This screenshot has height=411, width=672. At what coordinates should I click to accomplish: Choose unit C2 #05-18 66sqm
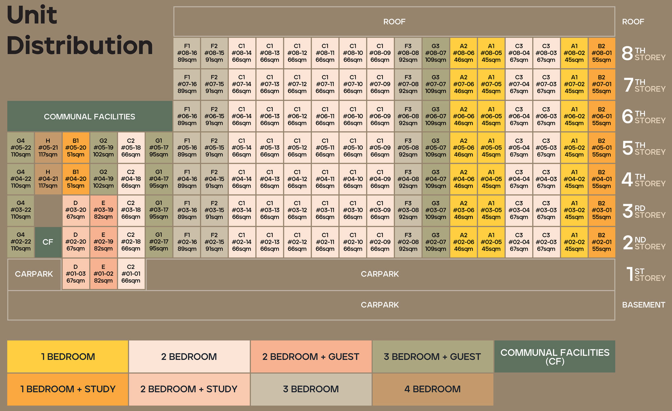(131, 148)
